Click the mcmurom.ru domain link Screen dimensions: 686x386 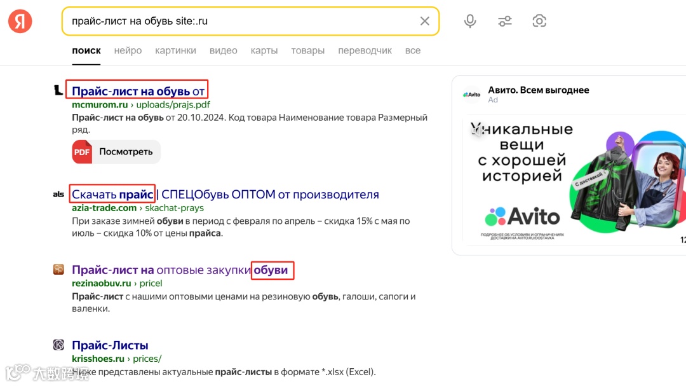(100, 105)
